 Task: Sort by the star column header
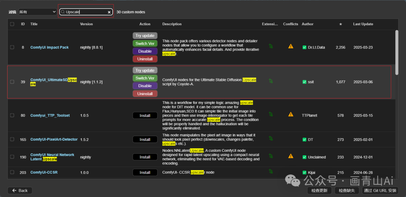(341, 24)
